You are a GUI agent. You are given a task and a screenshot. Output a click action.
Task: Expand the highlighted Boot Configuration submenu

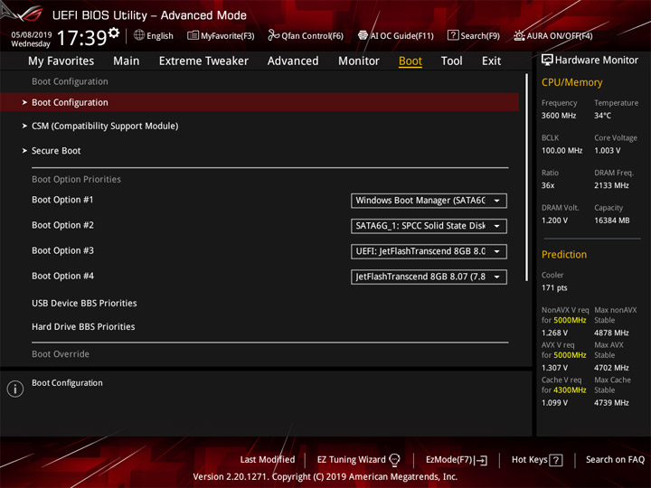259,102
